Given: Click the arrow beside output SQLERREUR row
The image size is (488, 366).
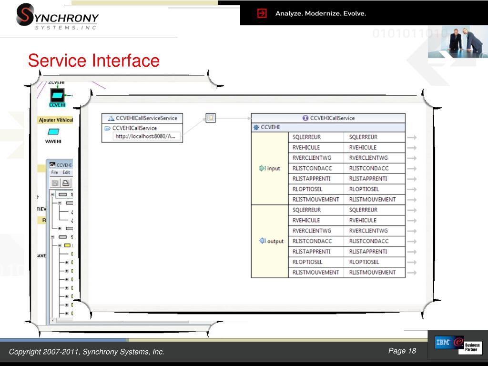Looking at the screenshot, I should (x=412, y=210).
